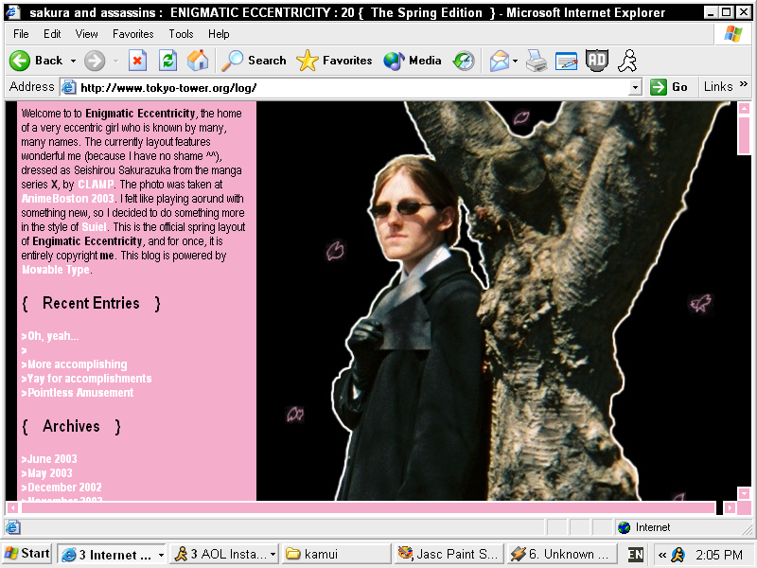Switch to the kamui folder window

(x=337, y=554)
